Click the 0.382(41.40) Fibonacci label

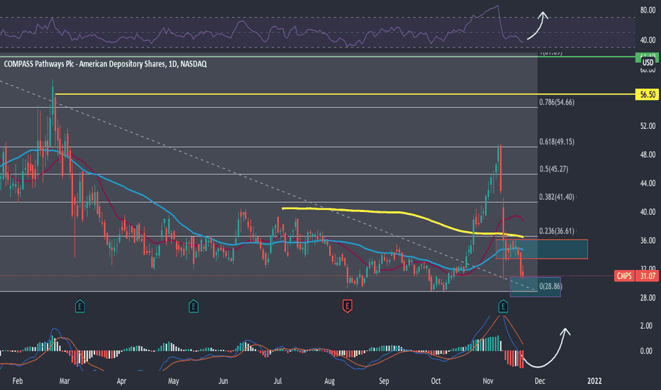click(557, 197)
